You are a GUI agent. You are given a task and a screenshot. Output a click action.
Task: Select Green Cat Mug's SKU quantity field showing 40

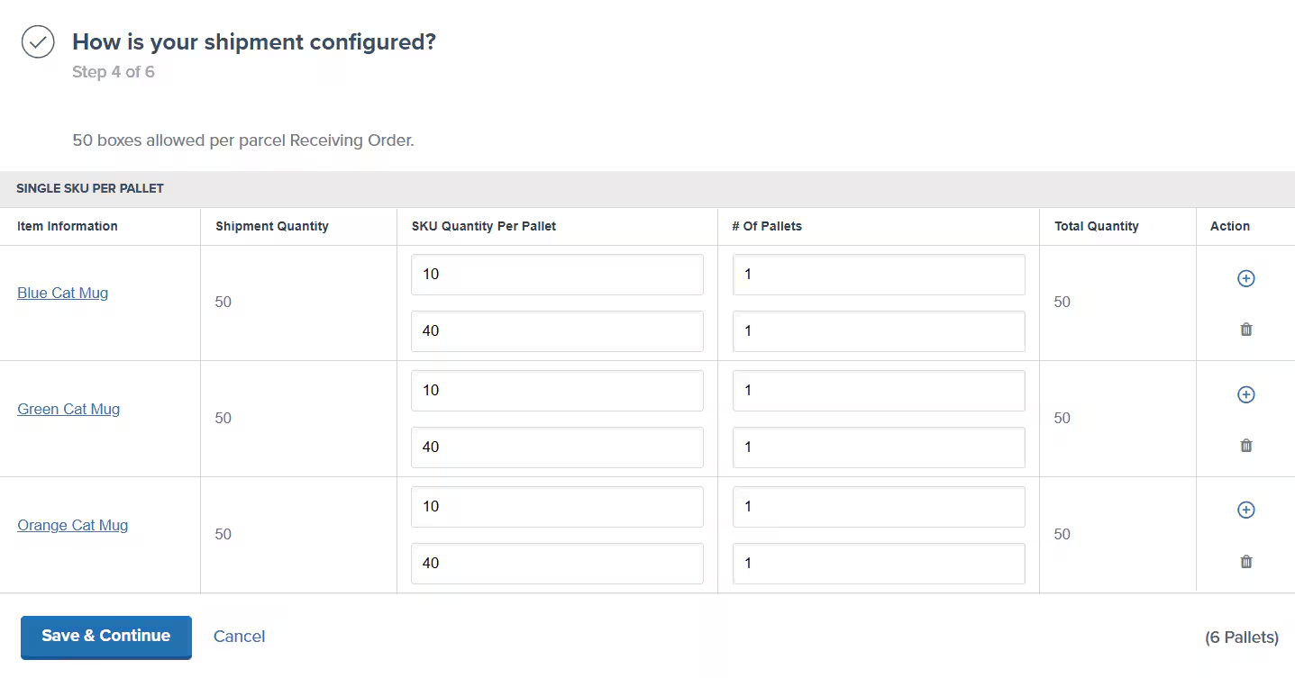point(556,447)
